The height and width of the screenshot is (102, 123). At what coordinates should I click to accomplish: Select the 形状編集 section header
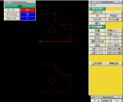(x=97, y=27)
